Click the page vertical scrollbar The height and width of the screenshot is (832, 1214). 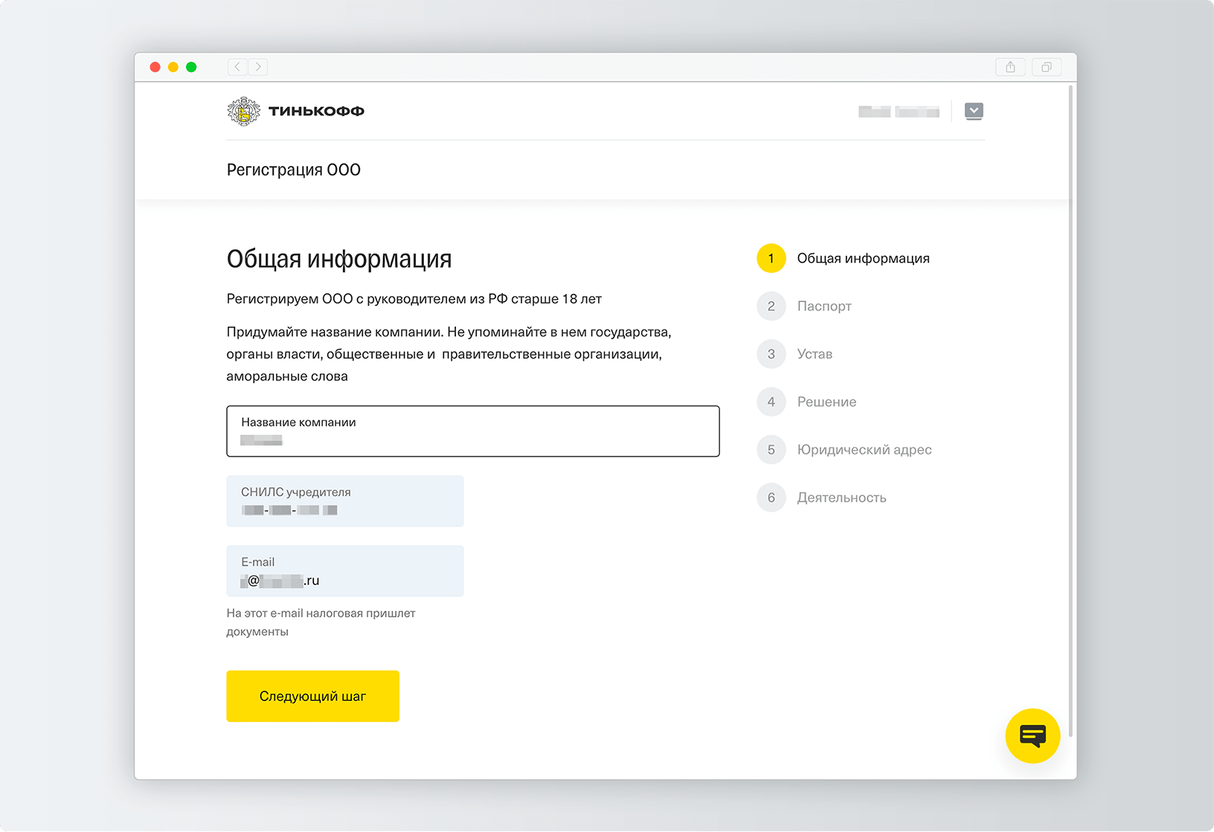click(1070, 409)
